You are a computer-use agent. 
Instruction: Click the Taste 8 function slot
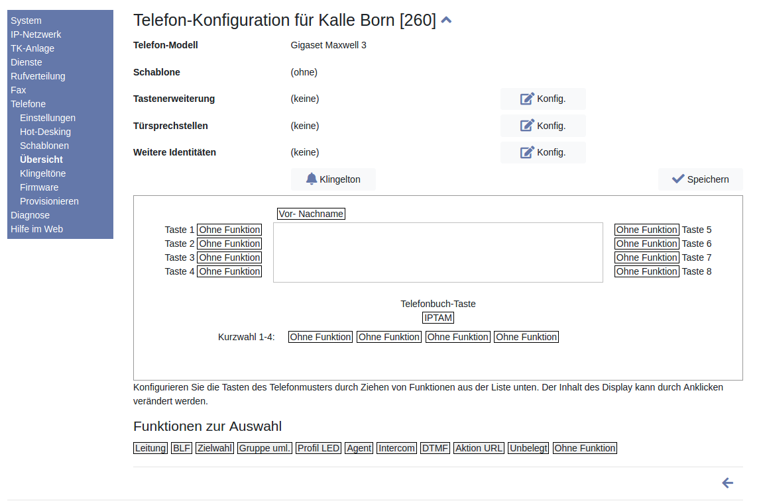click(646, 271)
